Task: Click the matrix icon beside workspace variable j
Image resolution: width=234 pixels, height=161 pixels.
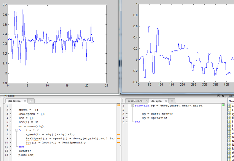Action: pyautogui.click(x=229, y=125)
